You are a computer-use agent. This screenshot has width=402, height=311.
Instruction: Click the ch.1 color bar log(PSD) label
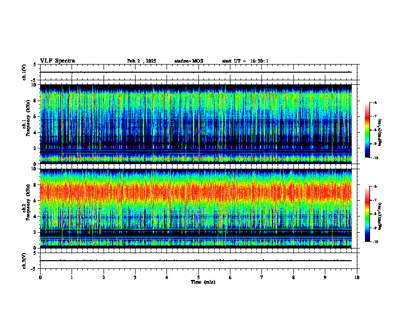click(380, 133)
